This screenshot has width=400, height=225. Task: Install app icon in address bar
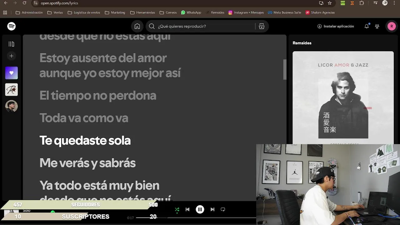pyautogui.click(x=321, y=3)
